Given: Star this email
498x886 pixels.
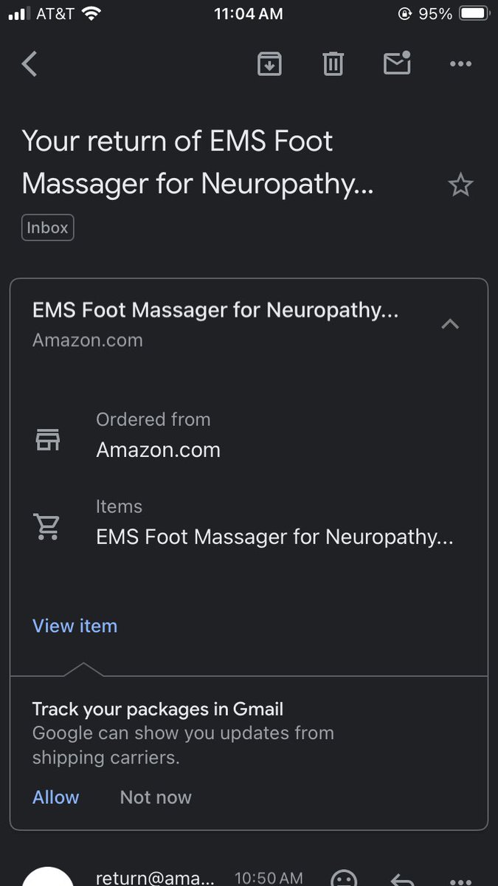Looking at the screenshot, I should coord(460,185).
